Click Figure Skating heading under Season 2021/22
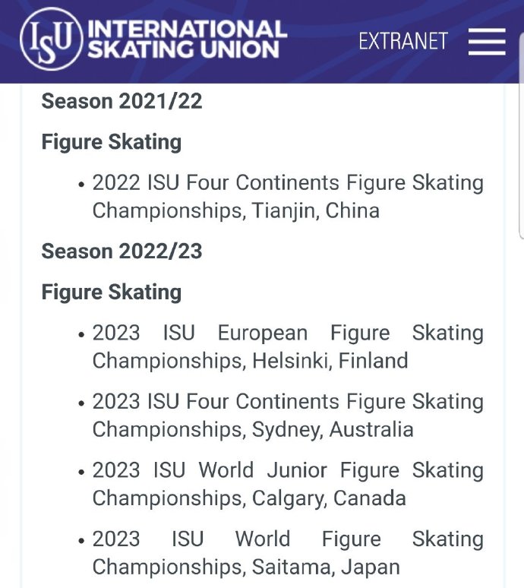 111,142
